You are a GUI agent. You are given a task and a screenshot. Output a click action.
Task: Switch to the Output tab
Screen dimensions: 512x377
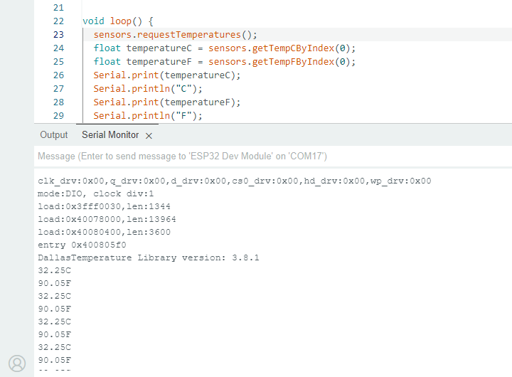click(53, 134)
